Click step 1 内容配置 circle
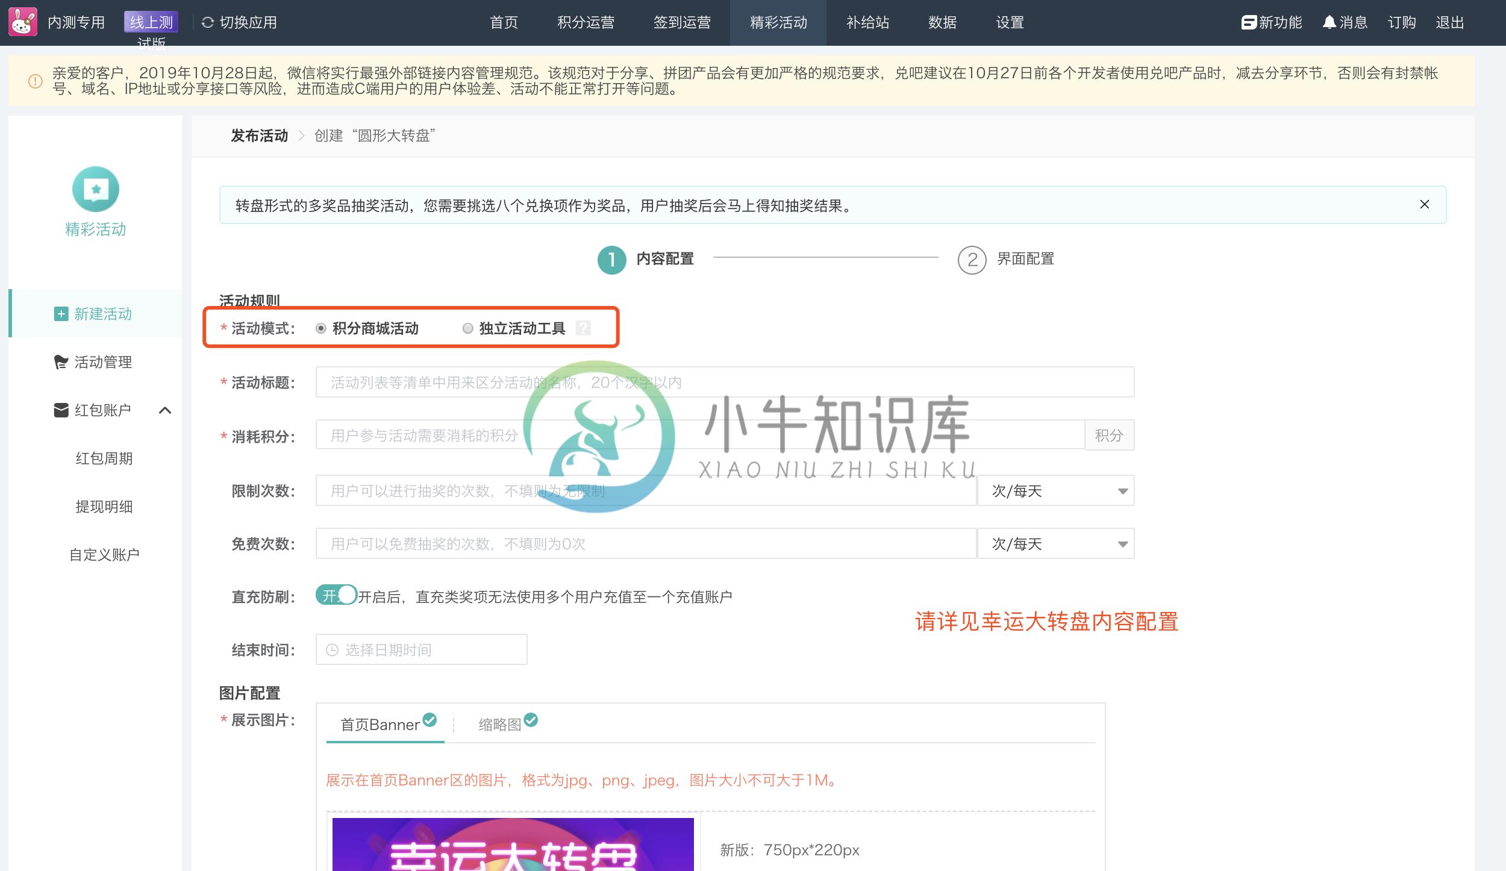This screenshot has width=1506, height=871. click(612, 260)
